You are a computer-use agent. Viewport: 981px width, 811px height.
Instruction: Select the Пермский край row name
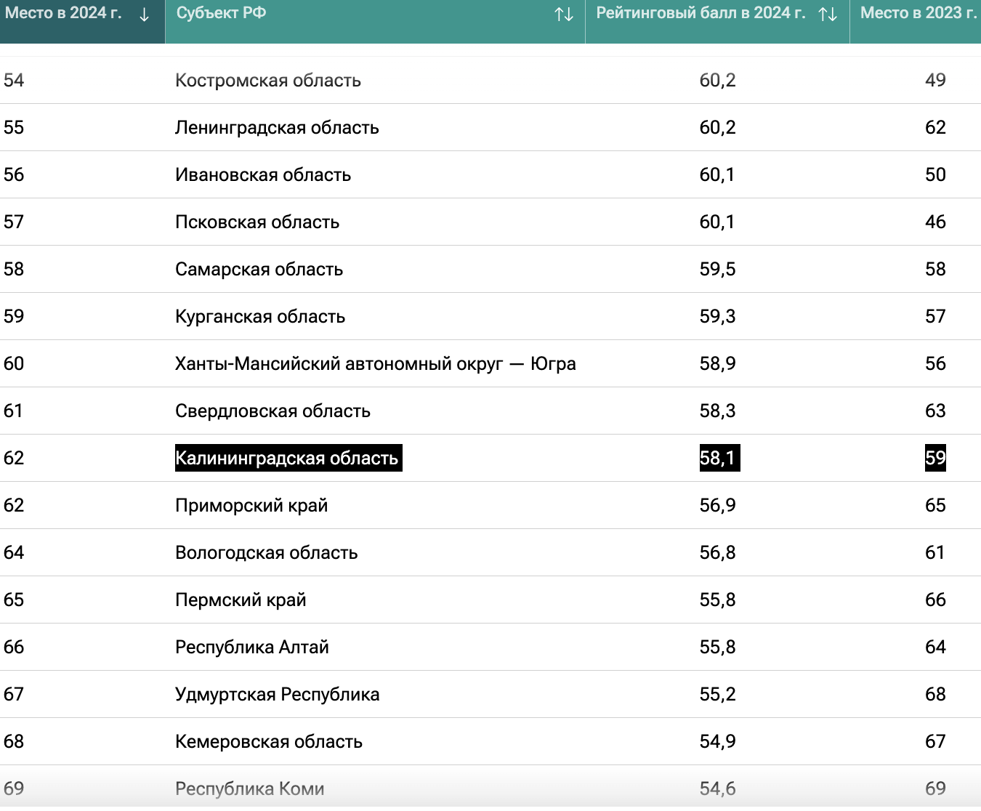pos(241,600)
